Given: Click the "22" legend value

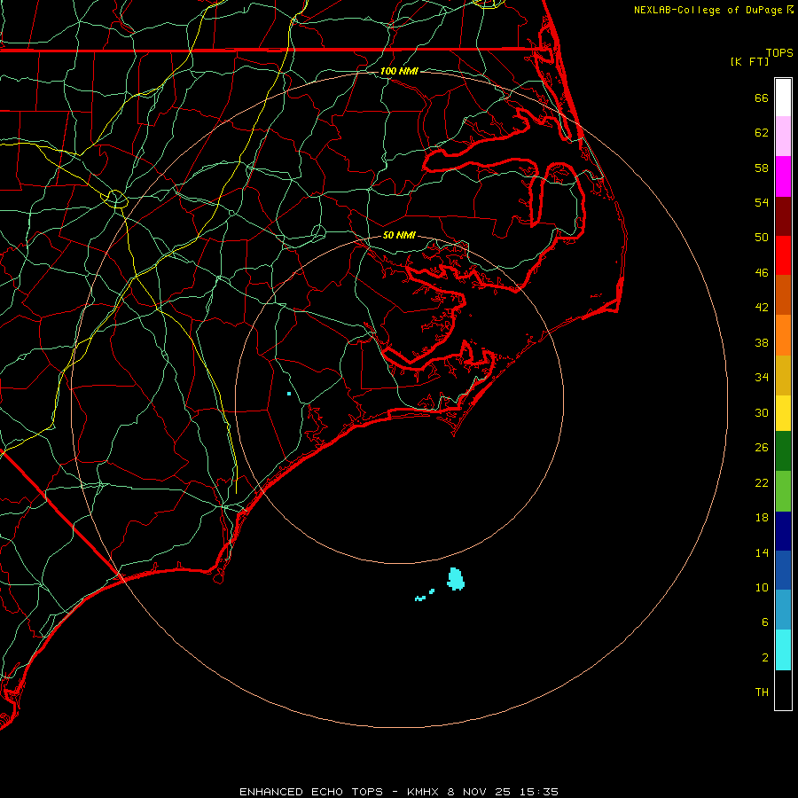Looking at the screenshot, I should coord(762,483).
